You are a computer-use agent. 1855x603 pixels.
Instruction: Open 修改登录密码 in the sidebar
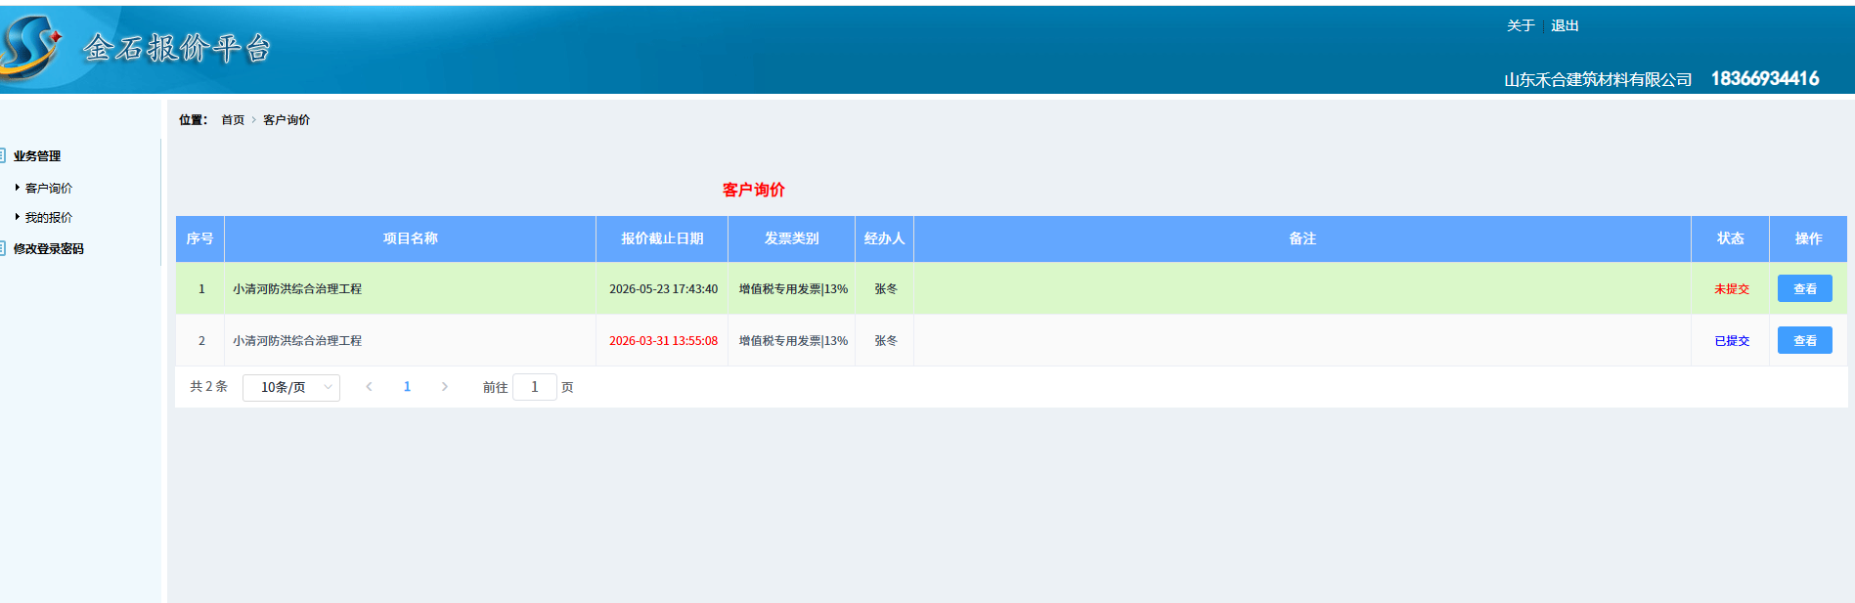tap(49, 249)
